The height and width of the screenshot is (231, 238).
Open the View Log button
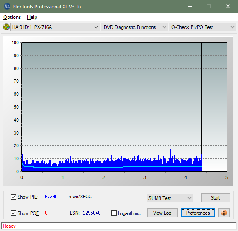pos(162,213)
